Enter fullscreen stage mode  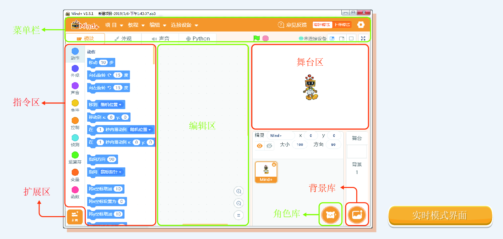pos(363,38)
